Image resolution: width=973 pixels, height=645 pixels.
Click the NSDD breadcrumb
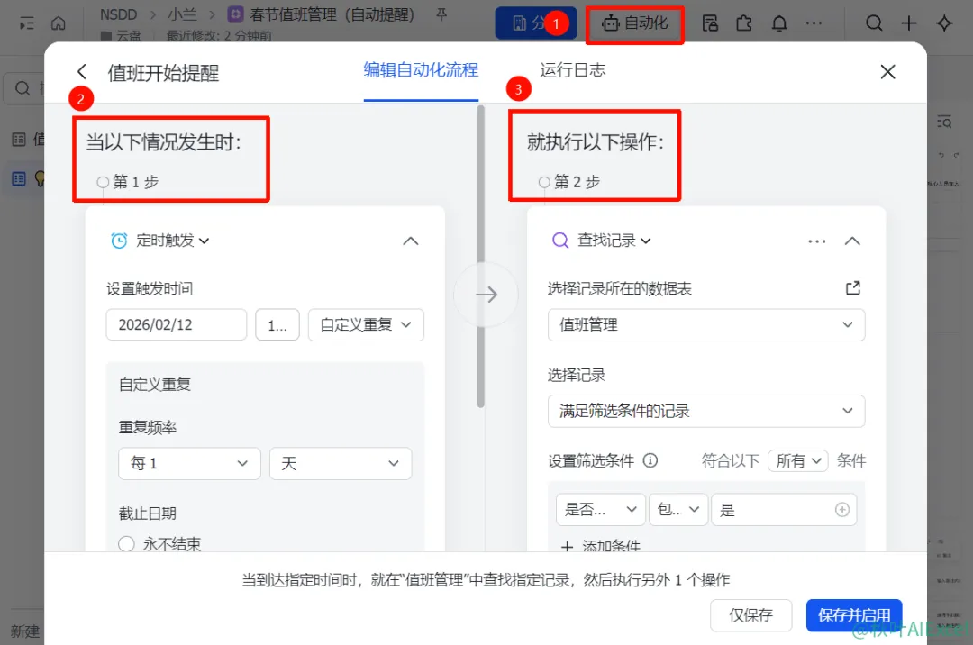(118, 14)
